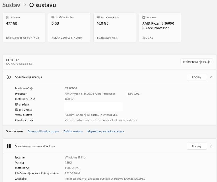The height and width of the screenshot is (182, 217).
Task: Click the graphics card (Grafička kartica) icon
Action: click(53, 18)
